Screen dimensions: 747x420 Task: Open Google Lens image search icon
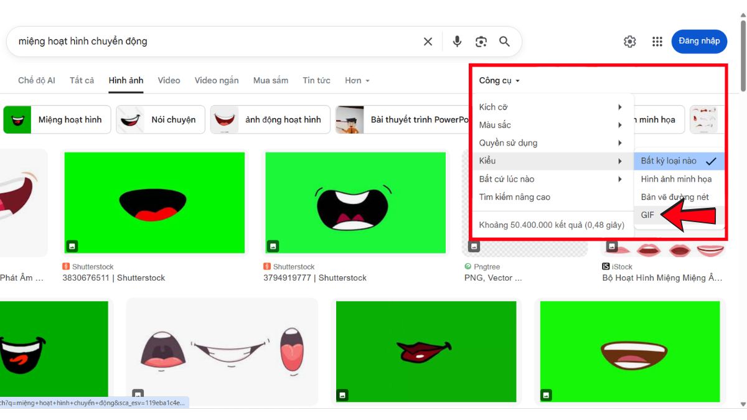pyautogui.click(x=481, y=42)
